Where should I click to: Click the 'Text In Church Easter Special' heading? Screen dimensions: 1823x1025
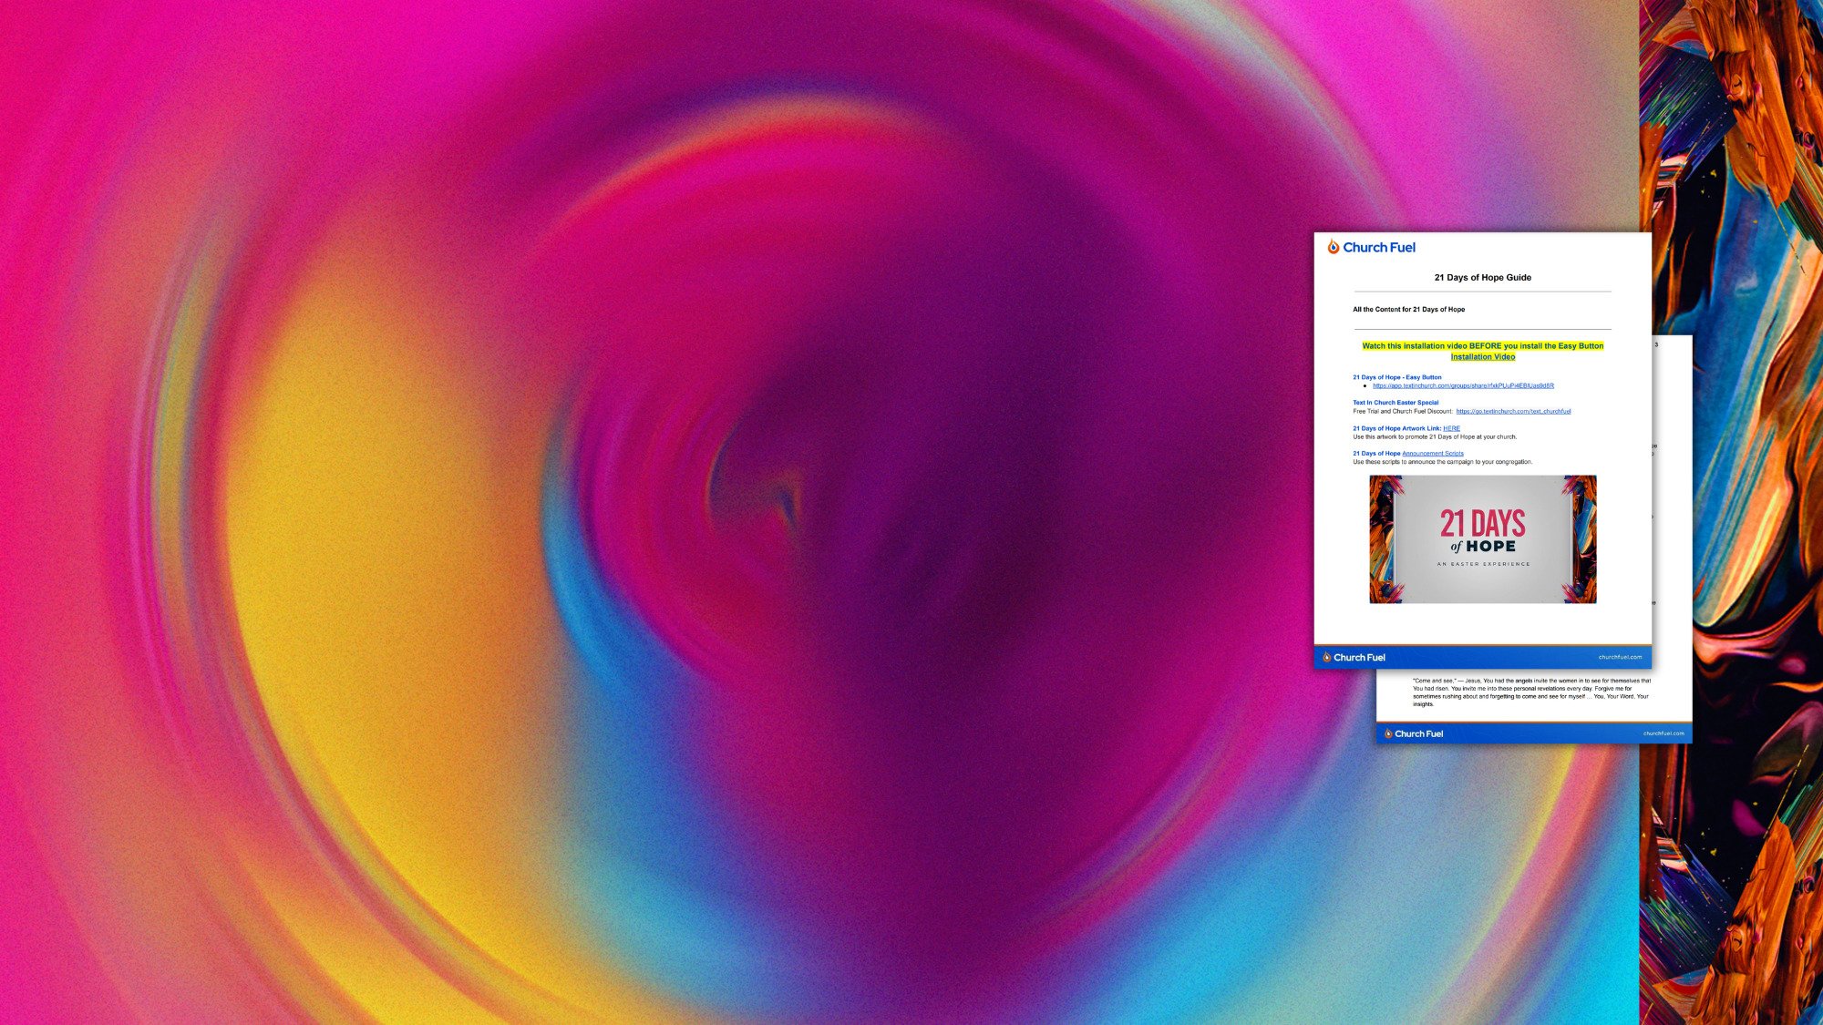coord(1396,403)
